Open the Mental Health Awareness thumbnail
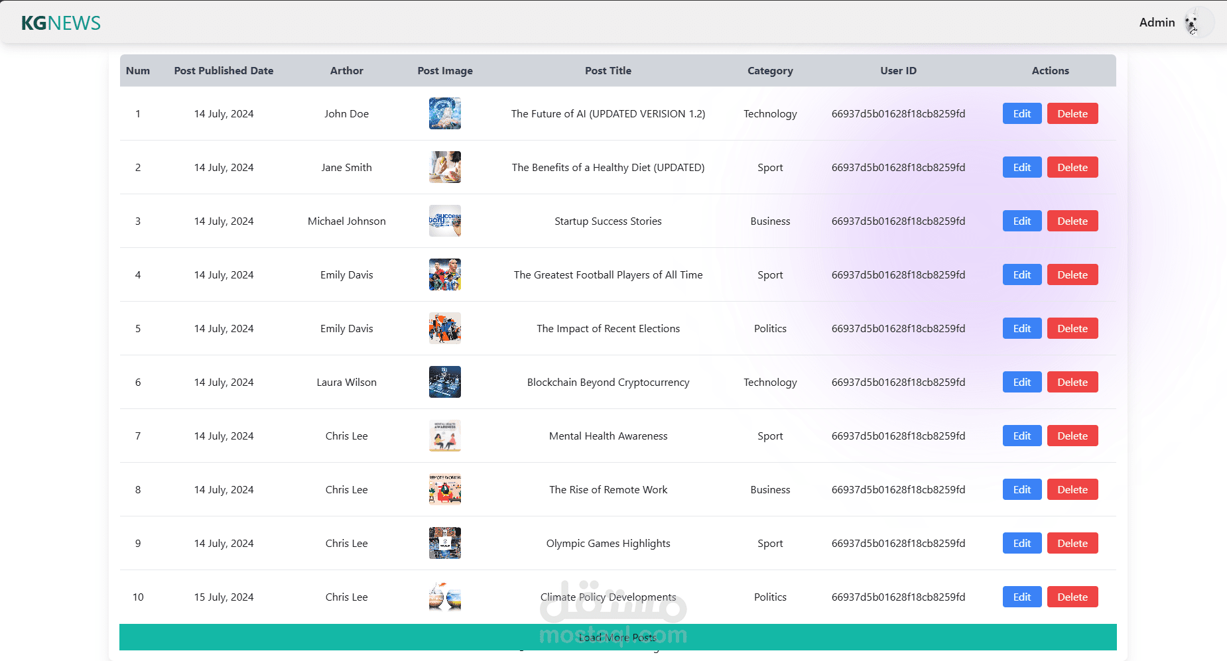The width and height of the screenshot is (1227, 661). pyautogui.click(x=445, y=436)
